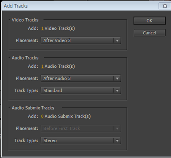The image size is (171, 158).
Task: Click the arrow beside Standard track type
Action: 117,91
